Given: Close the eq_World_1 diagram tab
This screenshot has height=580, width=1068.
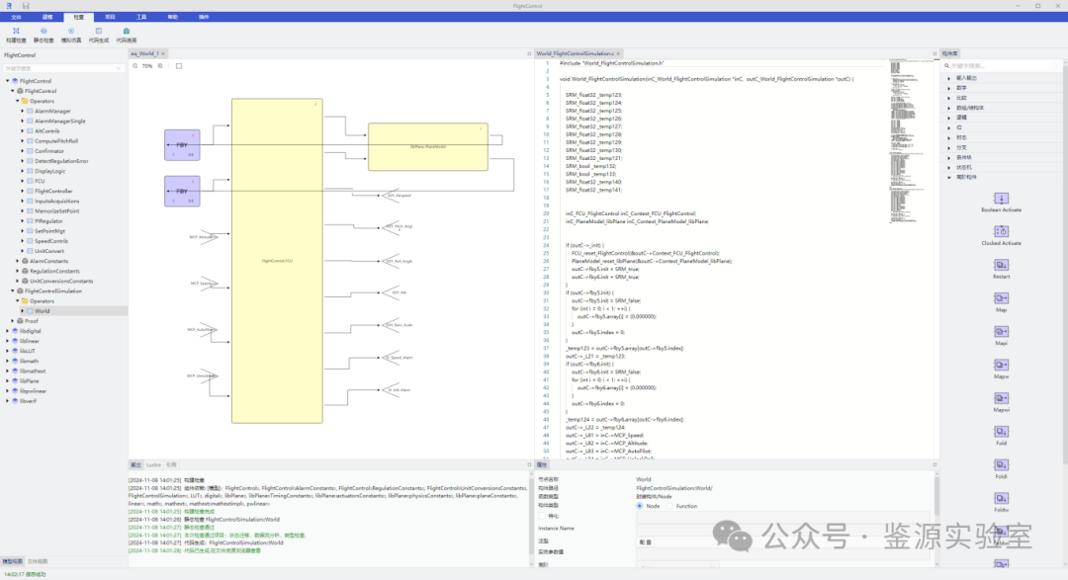Looking at the screenshot, I should pos(163,53).
